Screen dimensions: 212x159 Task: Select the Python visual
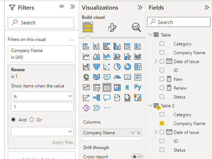click(x=138, y=87)
